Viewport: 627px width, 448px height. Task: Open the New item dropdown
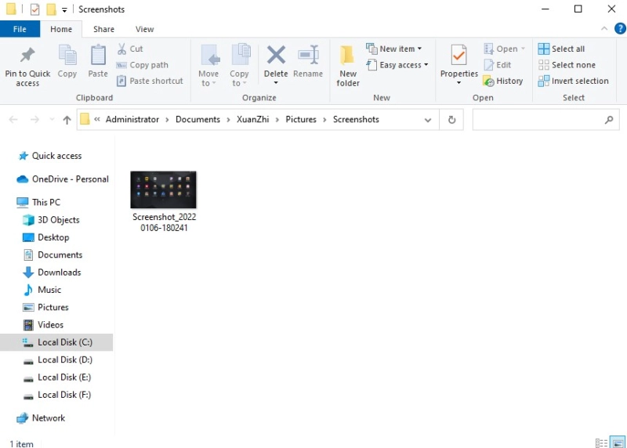(394, 49)
